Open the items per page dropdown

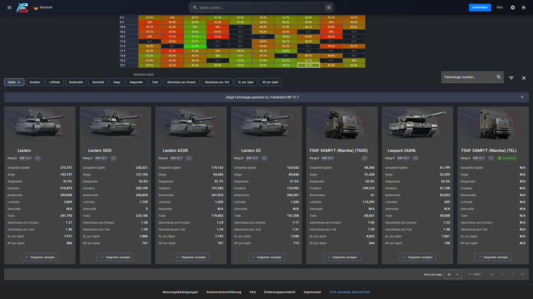[x=453, y=274]
